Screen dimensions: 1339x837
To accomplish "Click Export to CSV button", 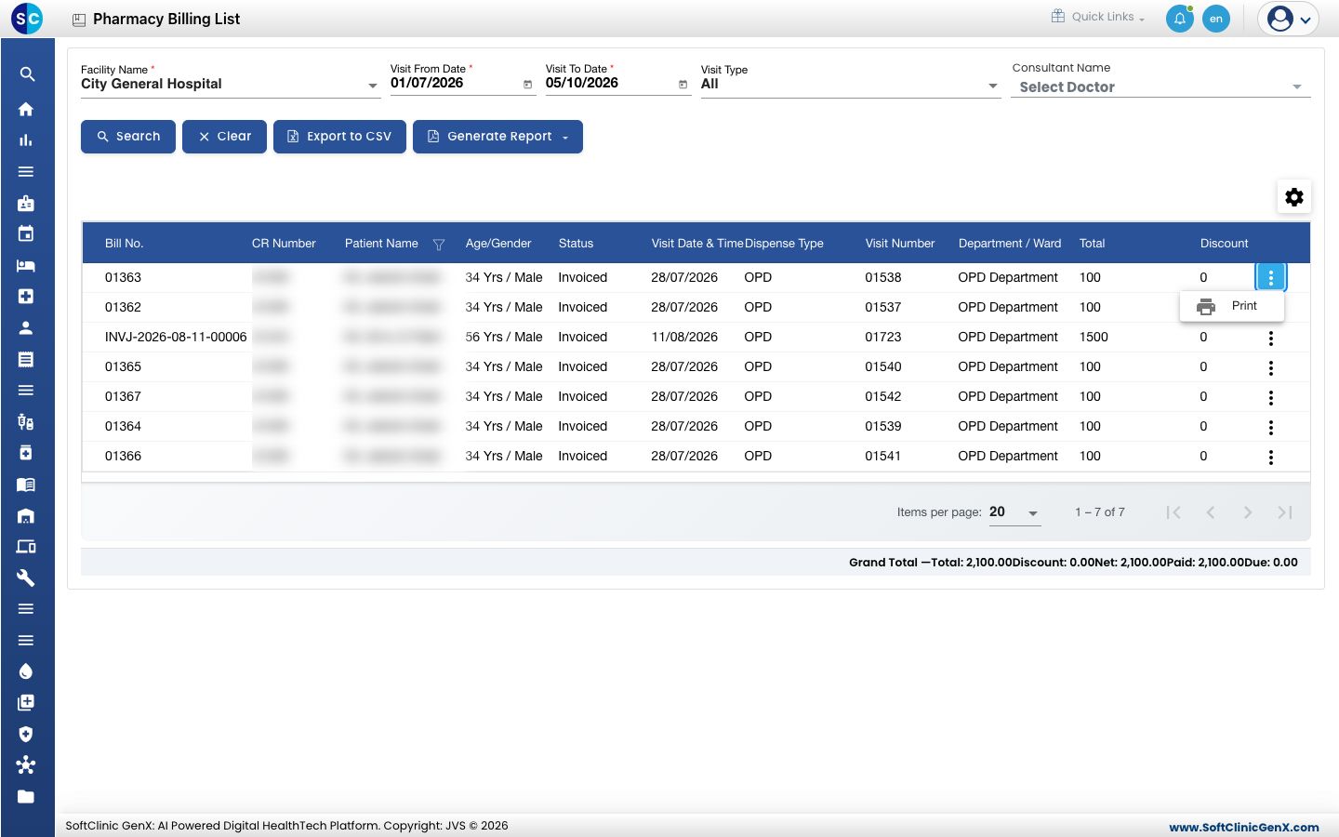I will click(x=339, y=137).
